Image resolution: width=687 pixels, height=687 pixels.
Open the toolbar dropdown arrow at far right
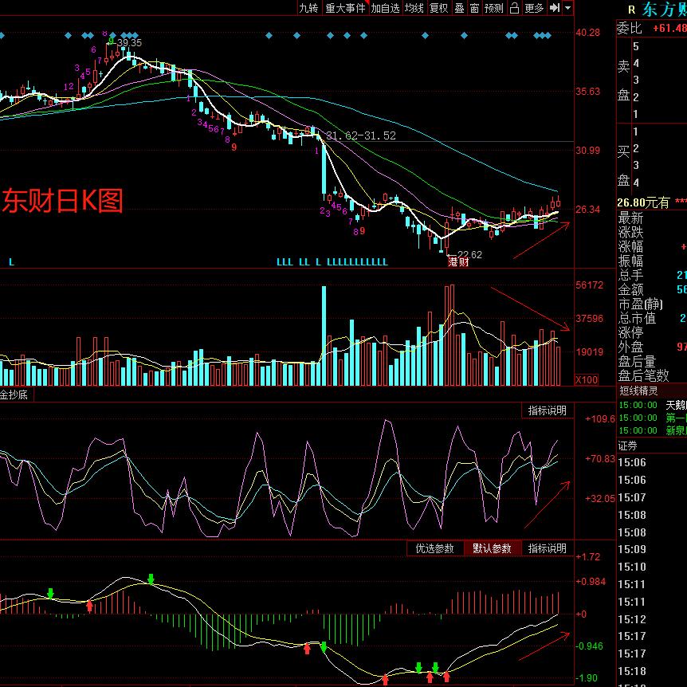coord(567,8)
